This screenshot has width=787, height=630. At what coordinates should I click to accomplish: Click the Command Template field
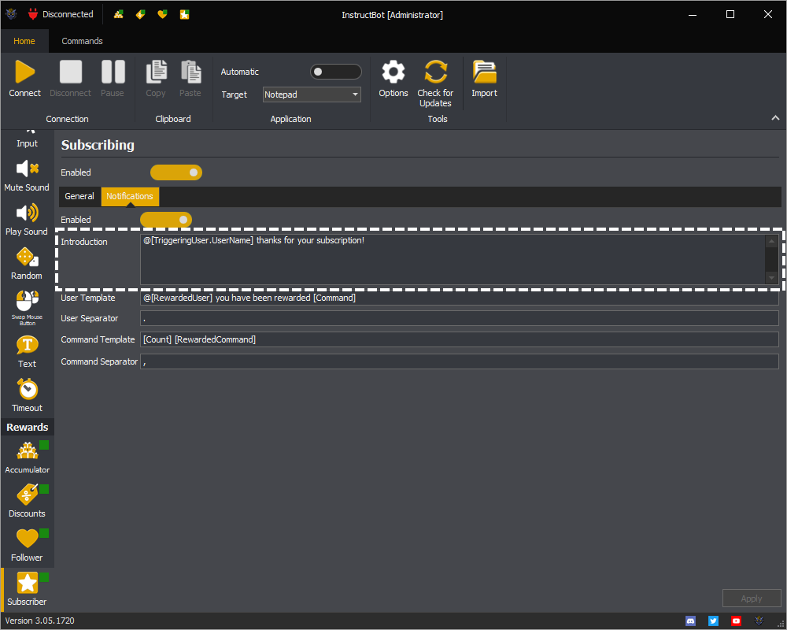pyautogui.click(x=460, y=339)
